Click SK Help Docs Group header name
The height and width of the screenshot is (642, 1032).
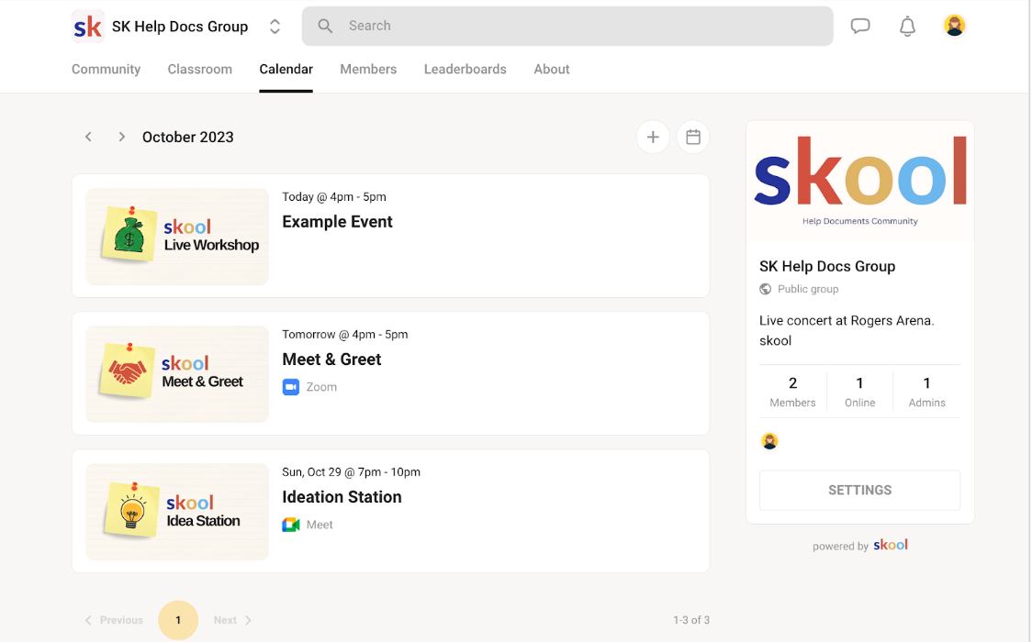pyautogui.click(x=180, y=27)
